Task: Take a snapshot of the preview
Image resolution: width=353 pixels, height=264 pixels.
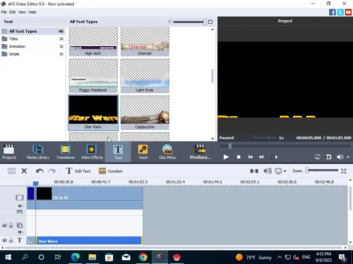Action: click(x=329, y=157)
